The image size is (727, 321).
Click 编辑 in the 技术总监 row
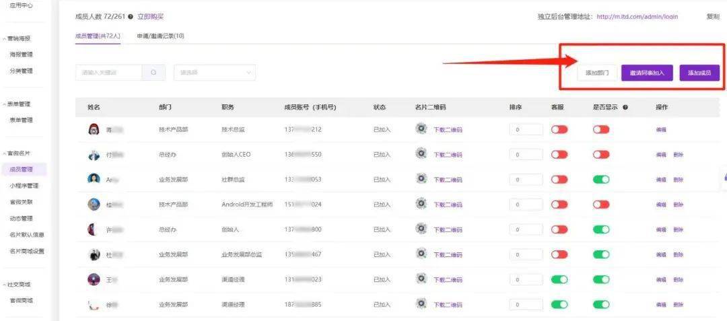pyautogui.click(x=661, y=130)
